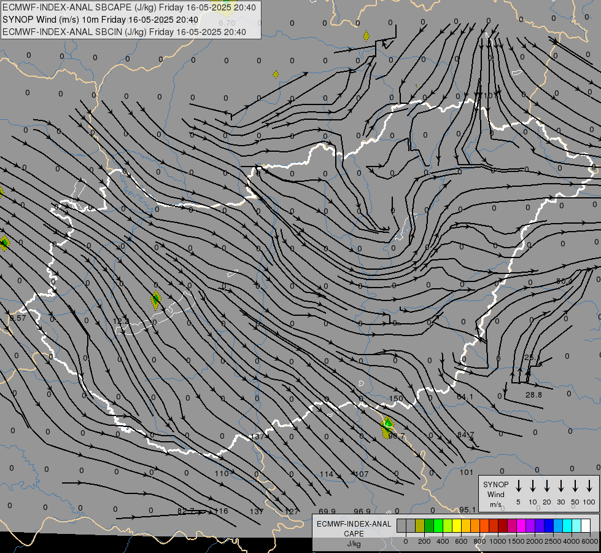Click the 150 value on map
Viewport: 601px width, 553px height.
(x=396, y=398)
